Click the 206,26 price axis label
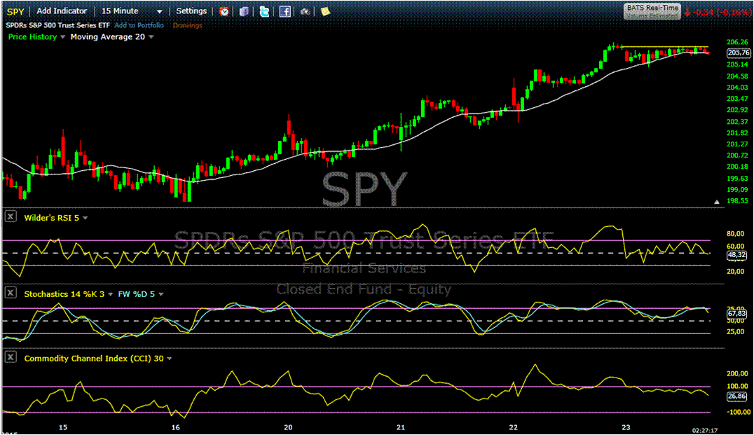Screen dimensions: 754x435 (737, 42)
